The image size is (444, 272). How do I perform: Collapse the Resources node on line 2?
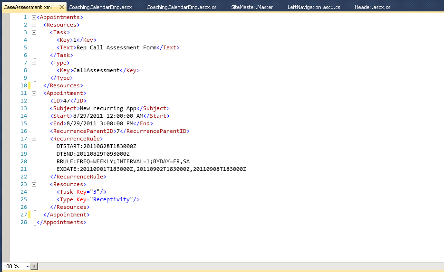point(34,25)
